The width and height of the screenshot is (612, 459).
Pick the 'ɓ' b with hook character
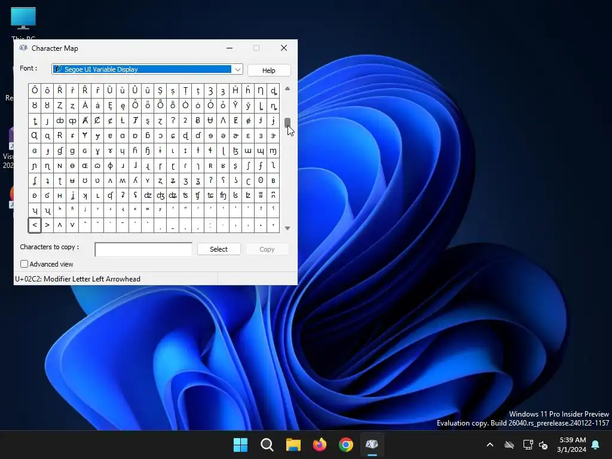(x=148, y=136)
